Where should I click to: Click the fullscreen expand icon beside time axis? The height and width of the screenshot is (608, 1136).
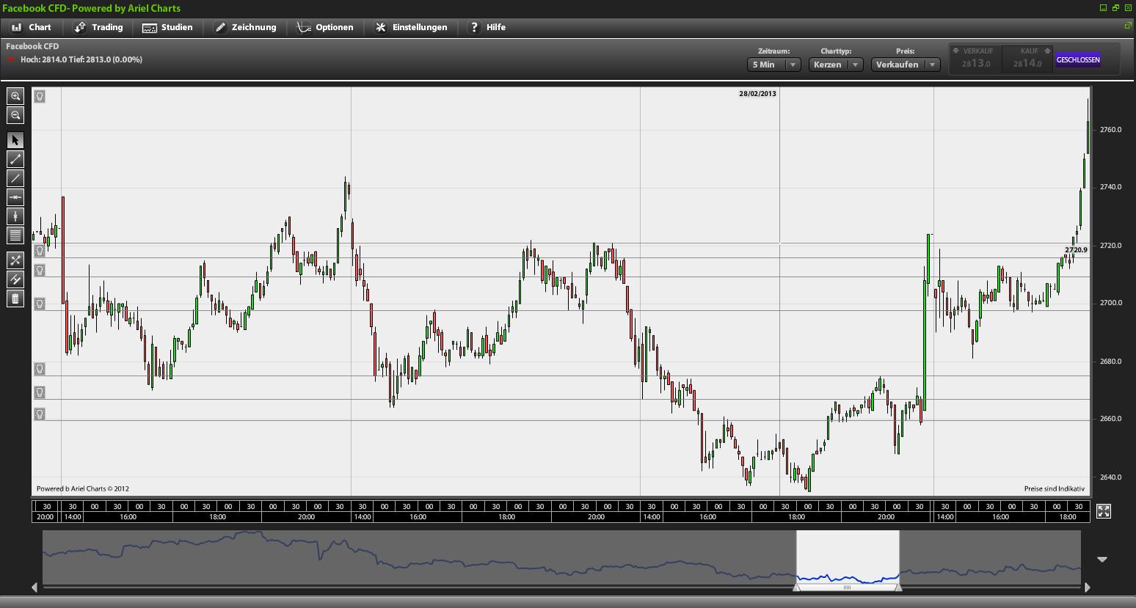tap(1104, 511)
